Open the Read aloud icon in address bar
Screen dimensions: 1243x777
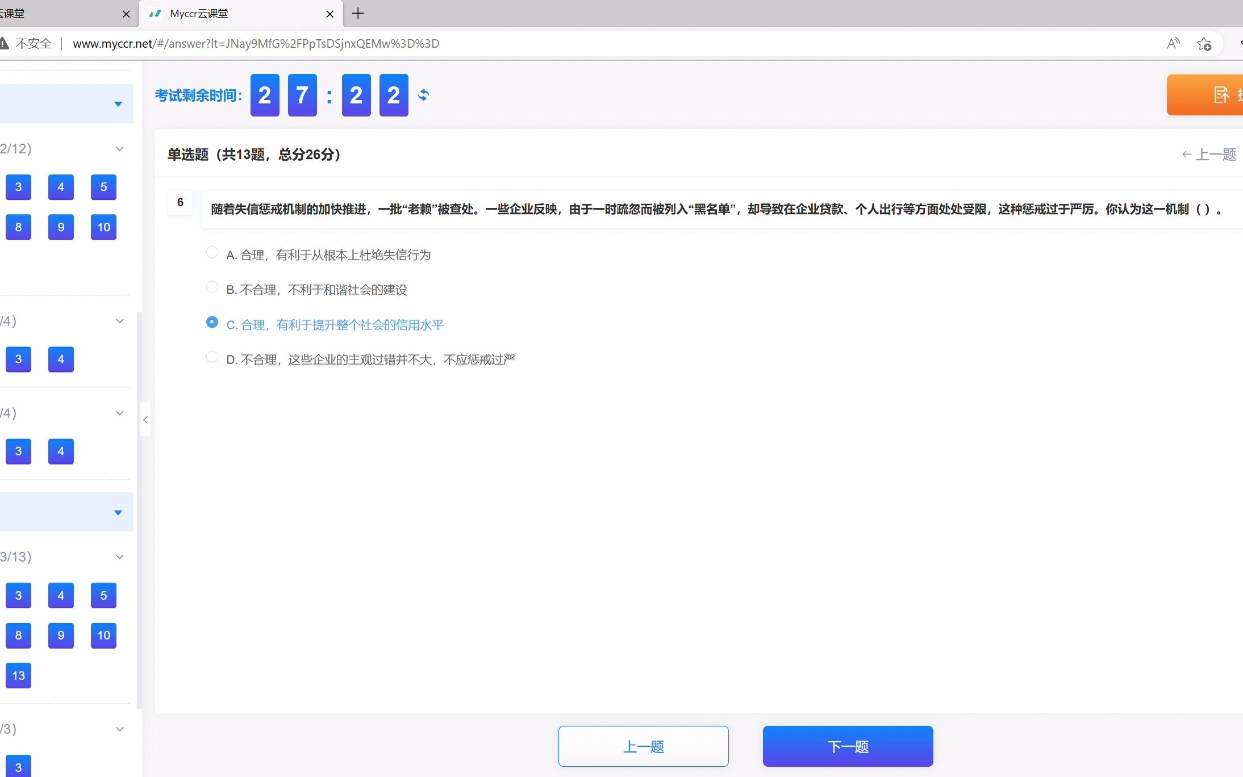pyautogui.click(x=1173, y=44)
